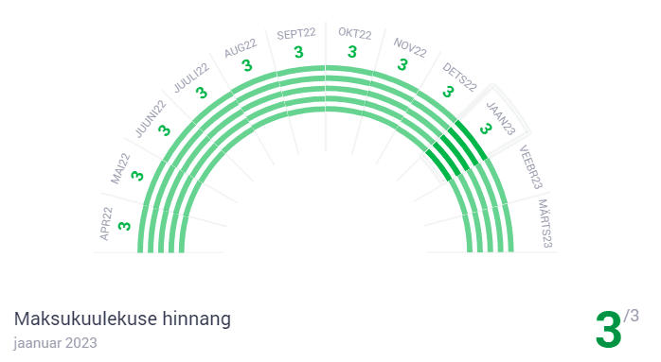Viewport: 661px width, 362px height.
Task: Select the AUG22 month label
Action: click(241, 48)
